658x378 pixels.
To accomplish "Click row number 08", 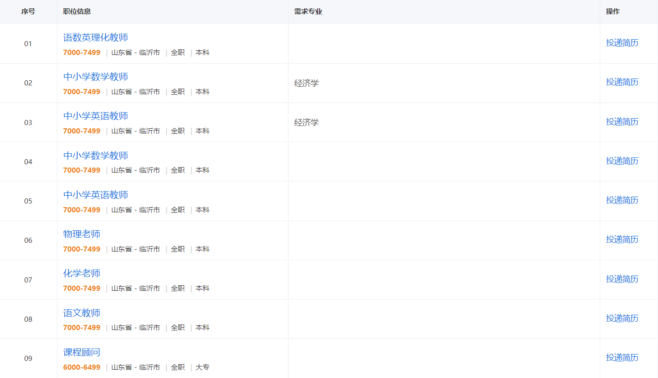I will (x=28, y=319).
